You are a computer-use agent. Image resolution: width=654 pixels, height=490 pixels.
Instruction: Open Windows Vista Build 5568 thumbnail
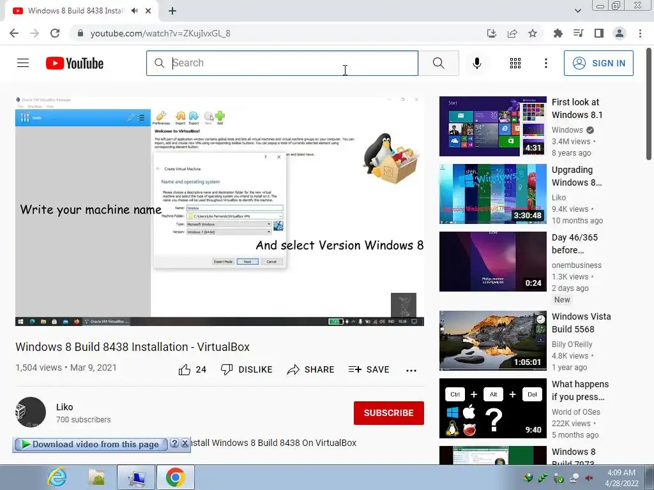pyautogui.click(x=493, y=341)
